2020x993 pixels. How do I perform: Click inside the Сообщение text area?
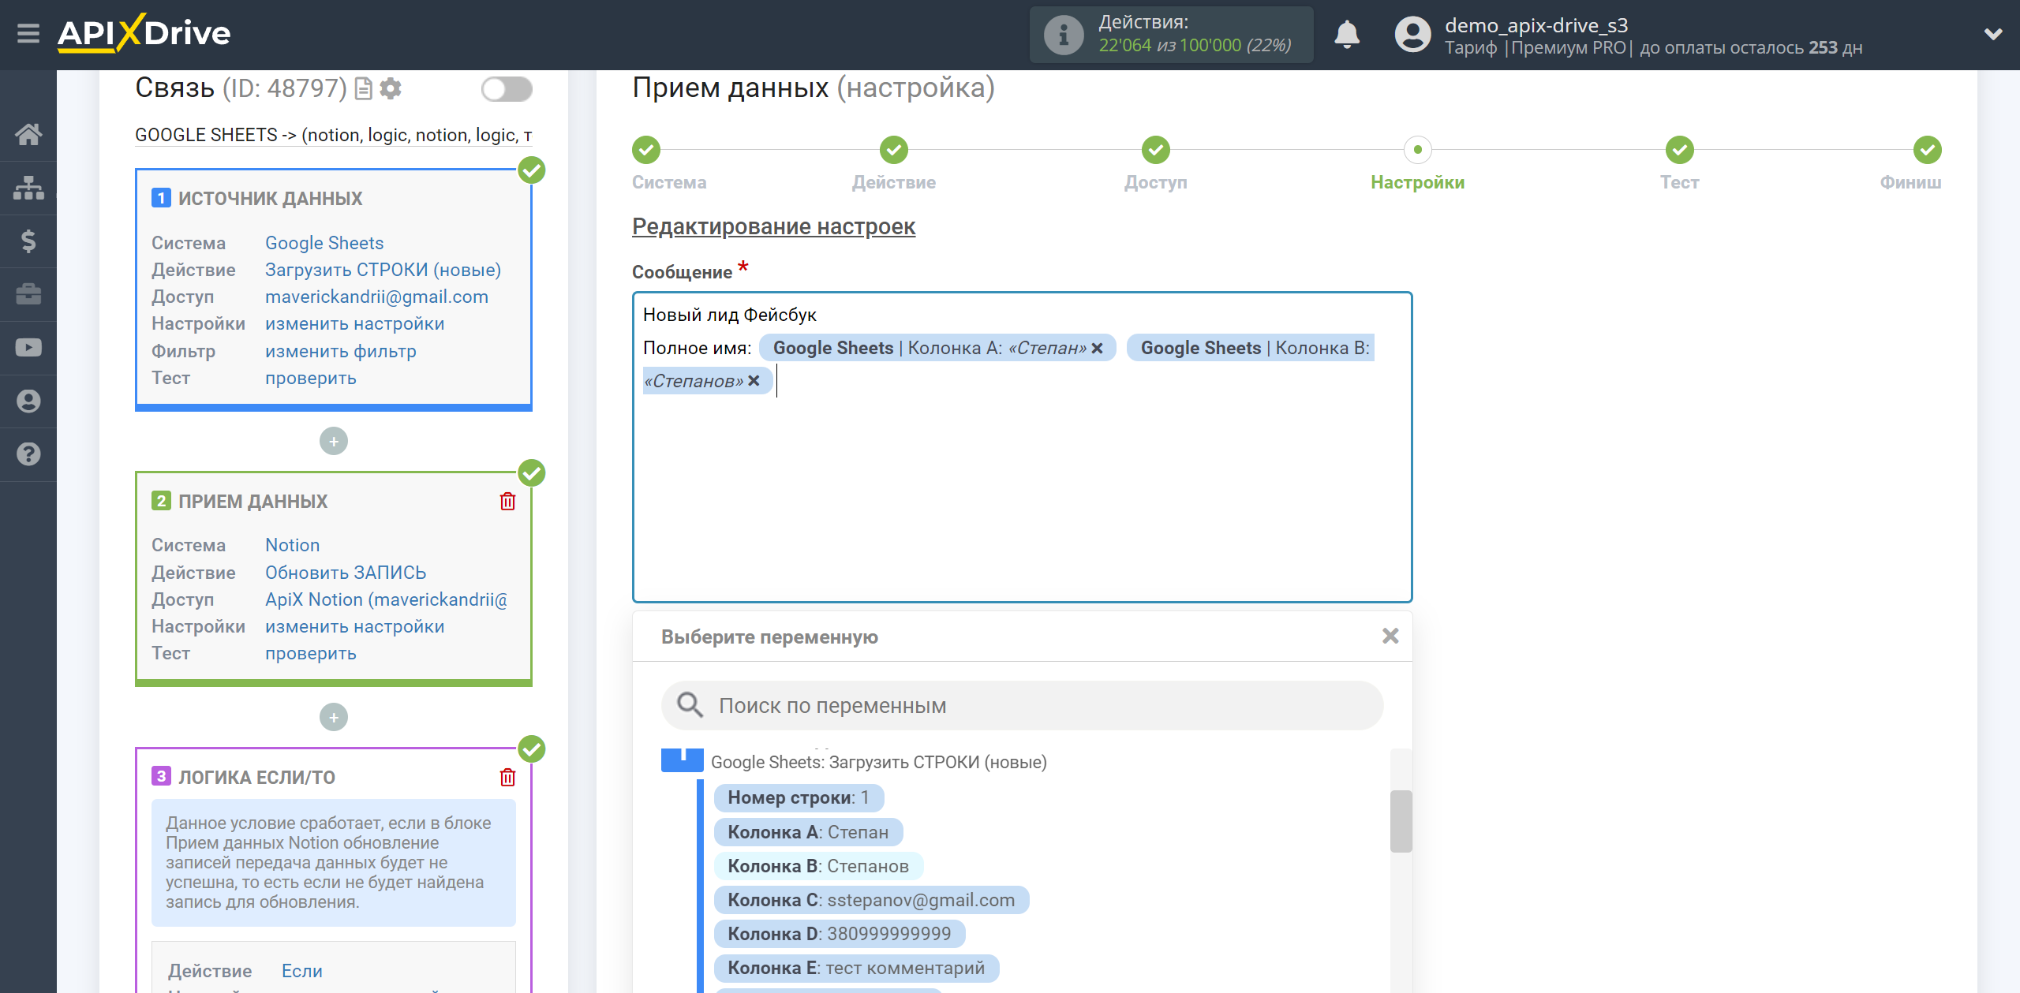click(1023, 447)
